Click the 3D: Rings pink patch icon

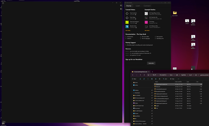tap(146, 22)
